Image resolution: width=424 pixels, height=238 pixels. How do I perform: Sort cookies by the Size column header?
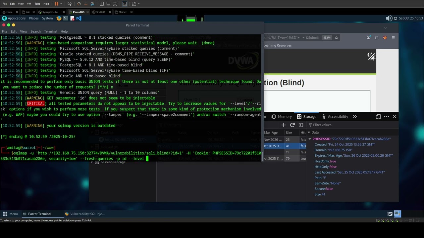(292, 133)
